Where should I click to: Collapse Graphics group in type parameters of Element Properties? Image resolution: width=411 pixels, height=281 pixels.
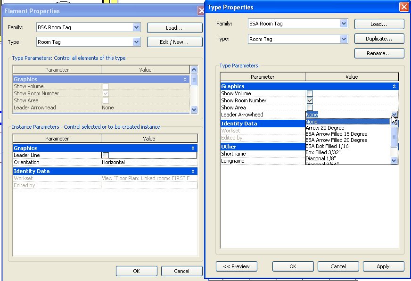click(185, 79)
